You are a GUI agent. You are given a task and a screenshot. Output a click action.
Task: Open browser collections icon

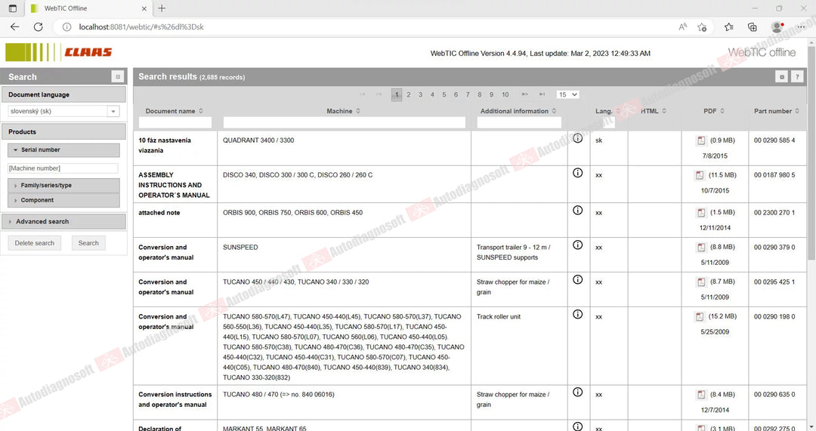tap(753, 27)
